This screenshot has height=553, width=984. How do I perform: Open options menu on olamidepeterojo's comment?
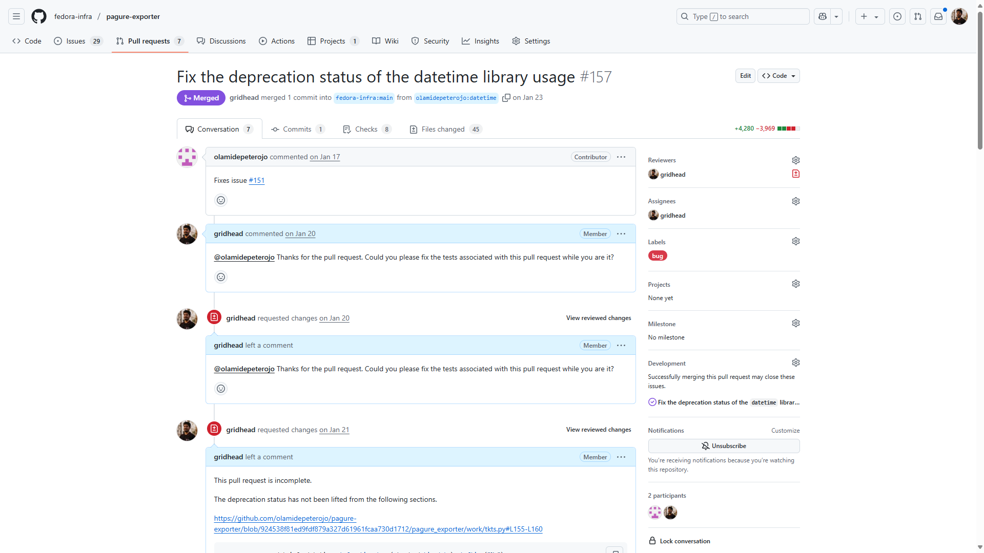(x=621, y=157)
